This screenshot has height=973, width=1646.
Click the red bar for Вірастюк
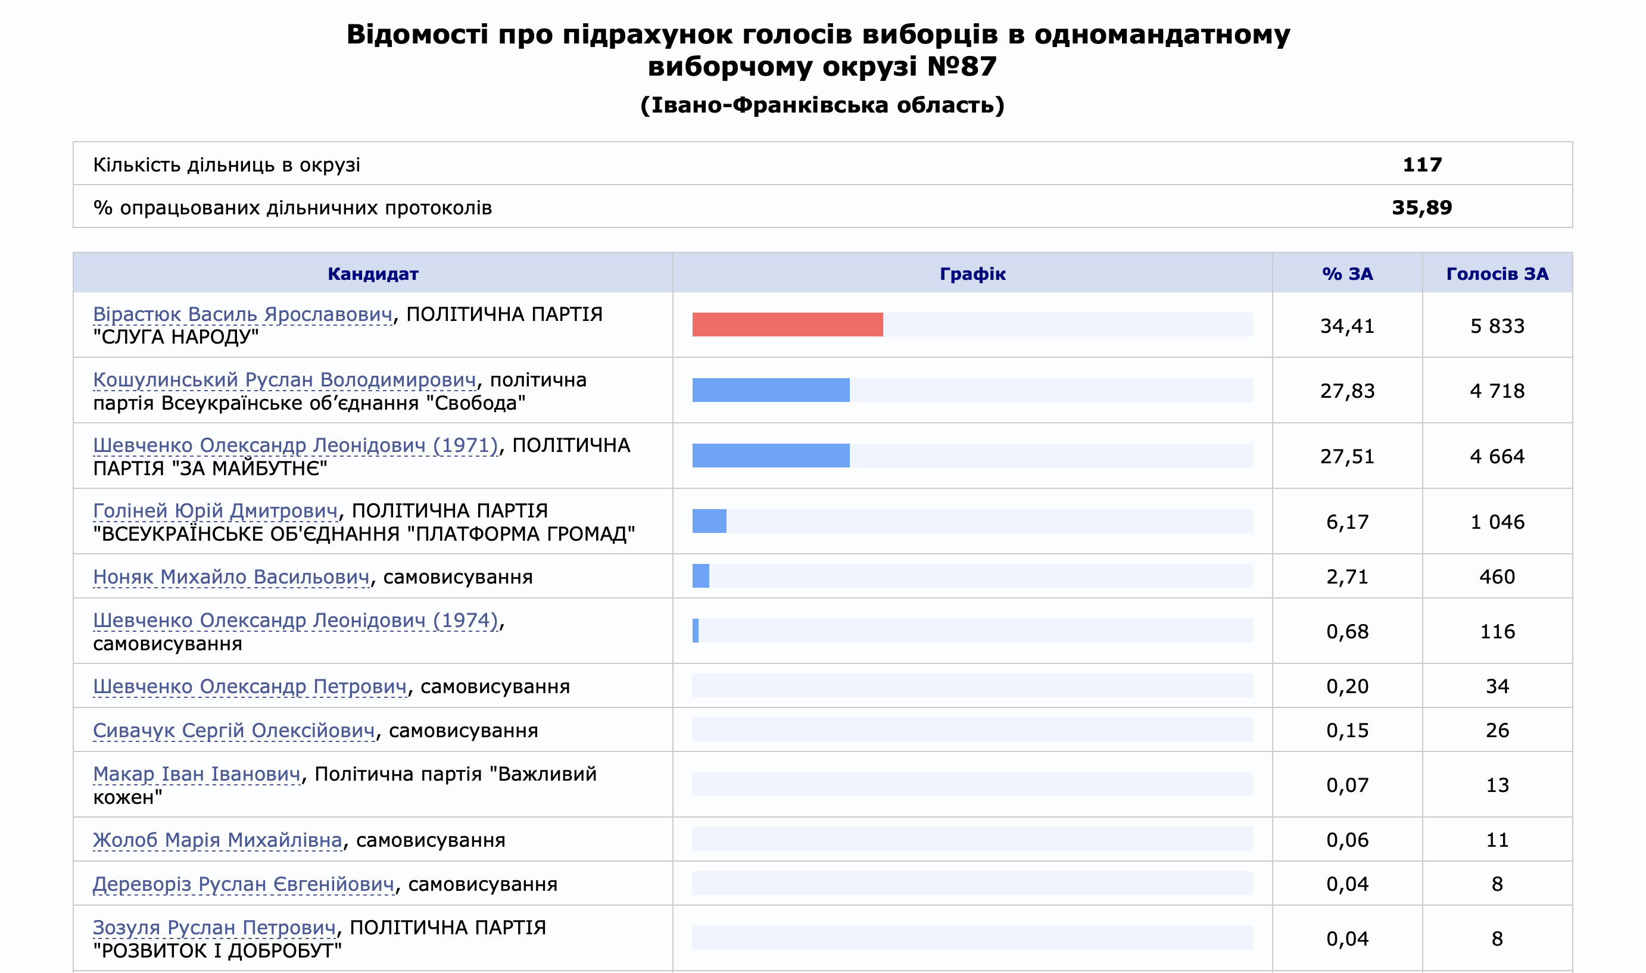point(787,325)
